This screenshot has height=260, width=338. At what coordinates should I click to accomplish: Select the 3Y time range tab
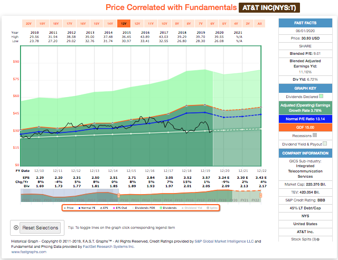(248, 24)
